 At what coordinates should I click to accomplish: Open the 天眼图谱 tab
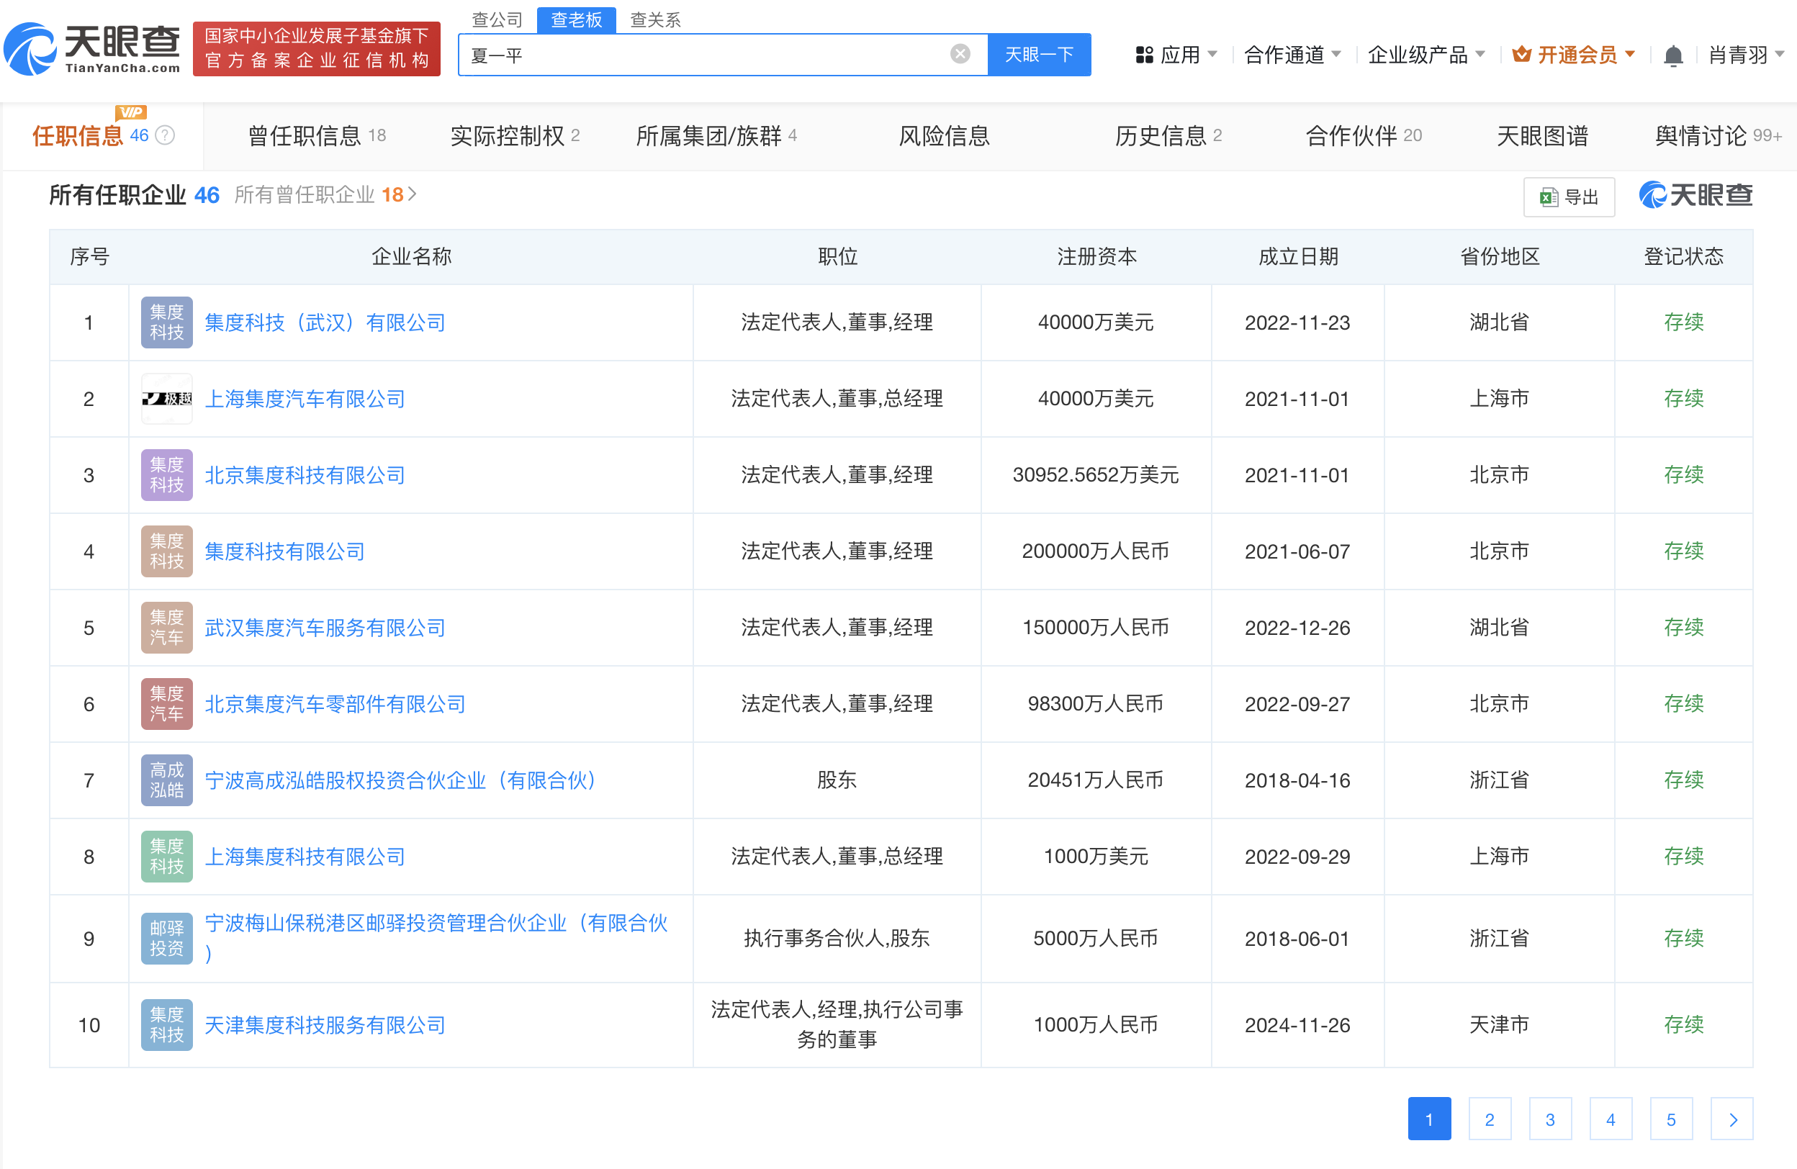click(x=1542, y=136)
